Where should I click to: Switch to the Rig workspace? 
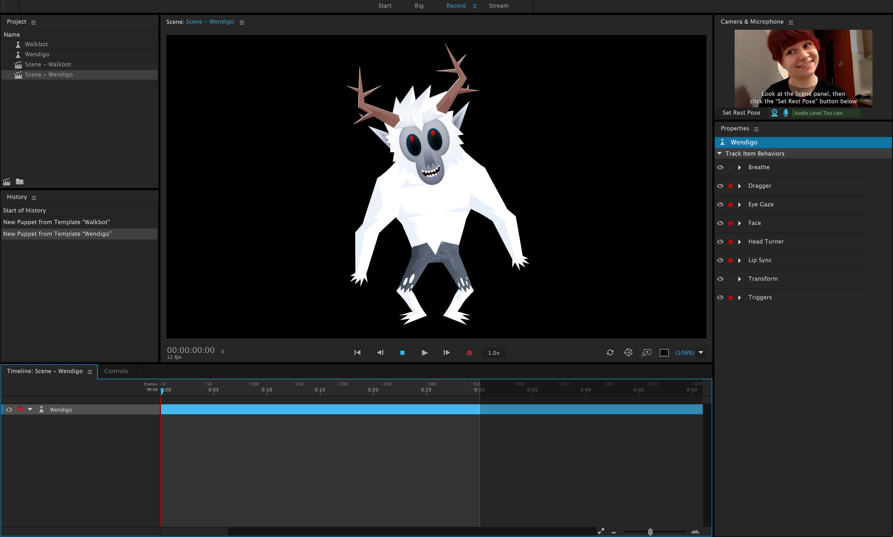pyautogui.click(x=419, y=6)
